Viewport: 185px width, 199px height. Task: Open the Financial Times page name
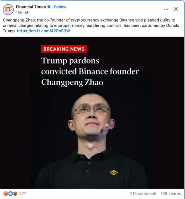(x=31, y=7)
